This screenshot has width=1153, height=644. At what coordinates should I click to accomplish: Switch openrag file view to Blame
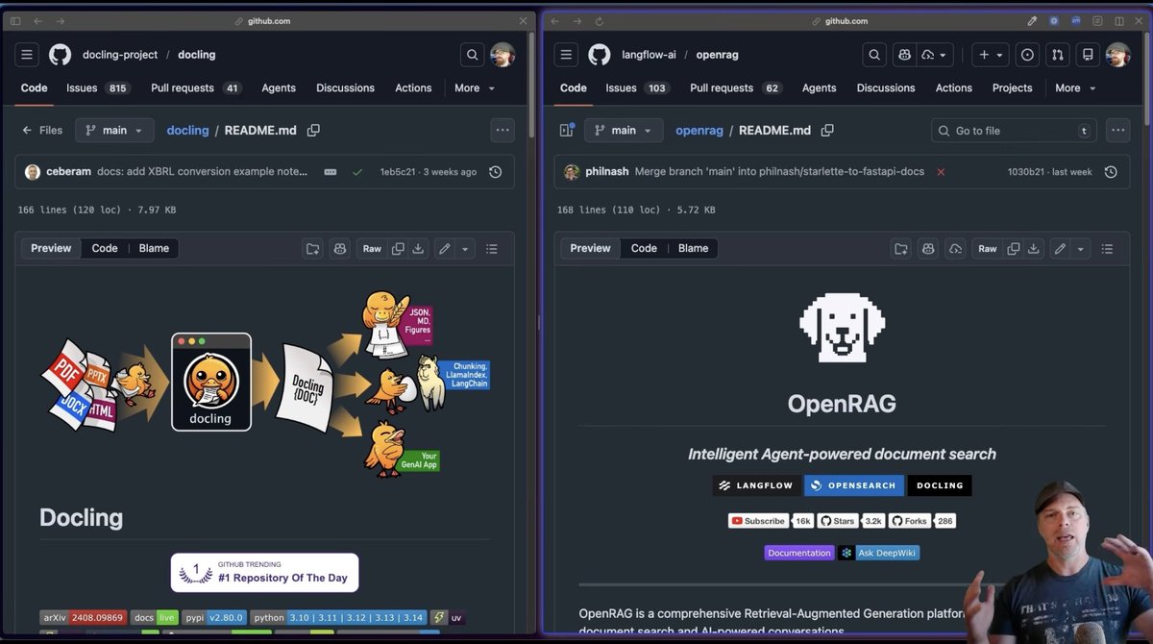pyautogui.click(x=693, y=248)
